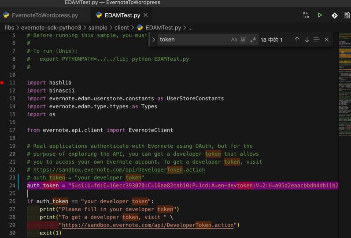Click line number 24 in the gutter
This screenshot has width=351, height=238.
12,186
